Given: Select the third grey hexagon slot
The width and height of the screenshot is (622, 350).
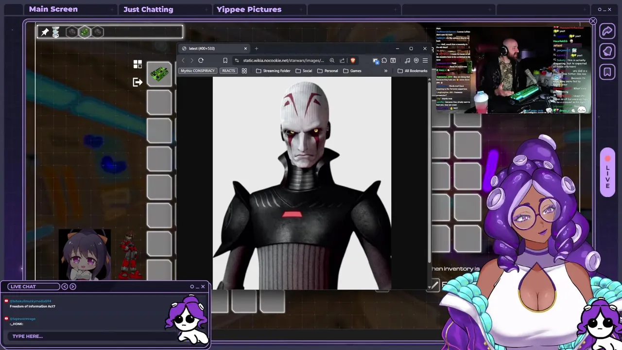Looking at the screenshot, I should (98, 32).
